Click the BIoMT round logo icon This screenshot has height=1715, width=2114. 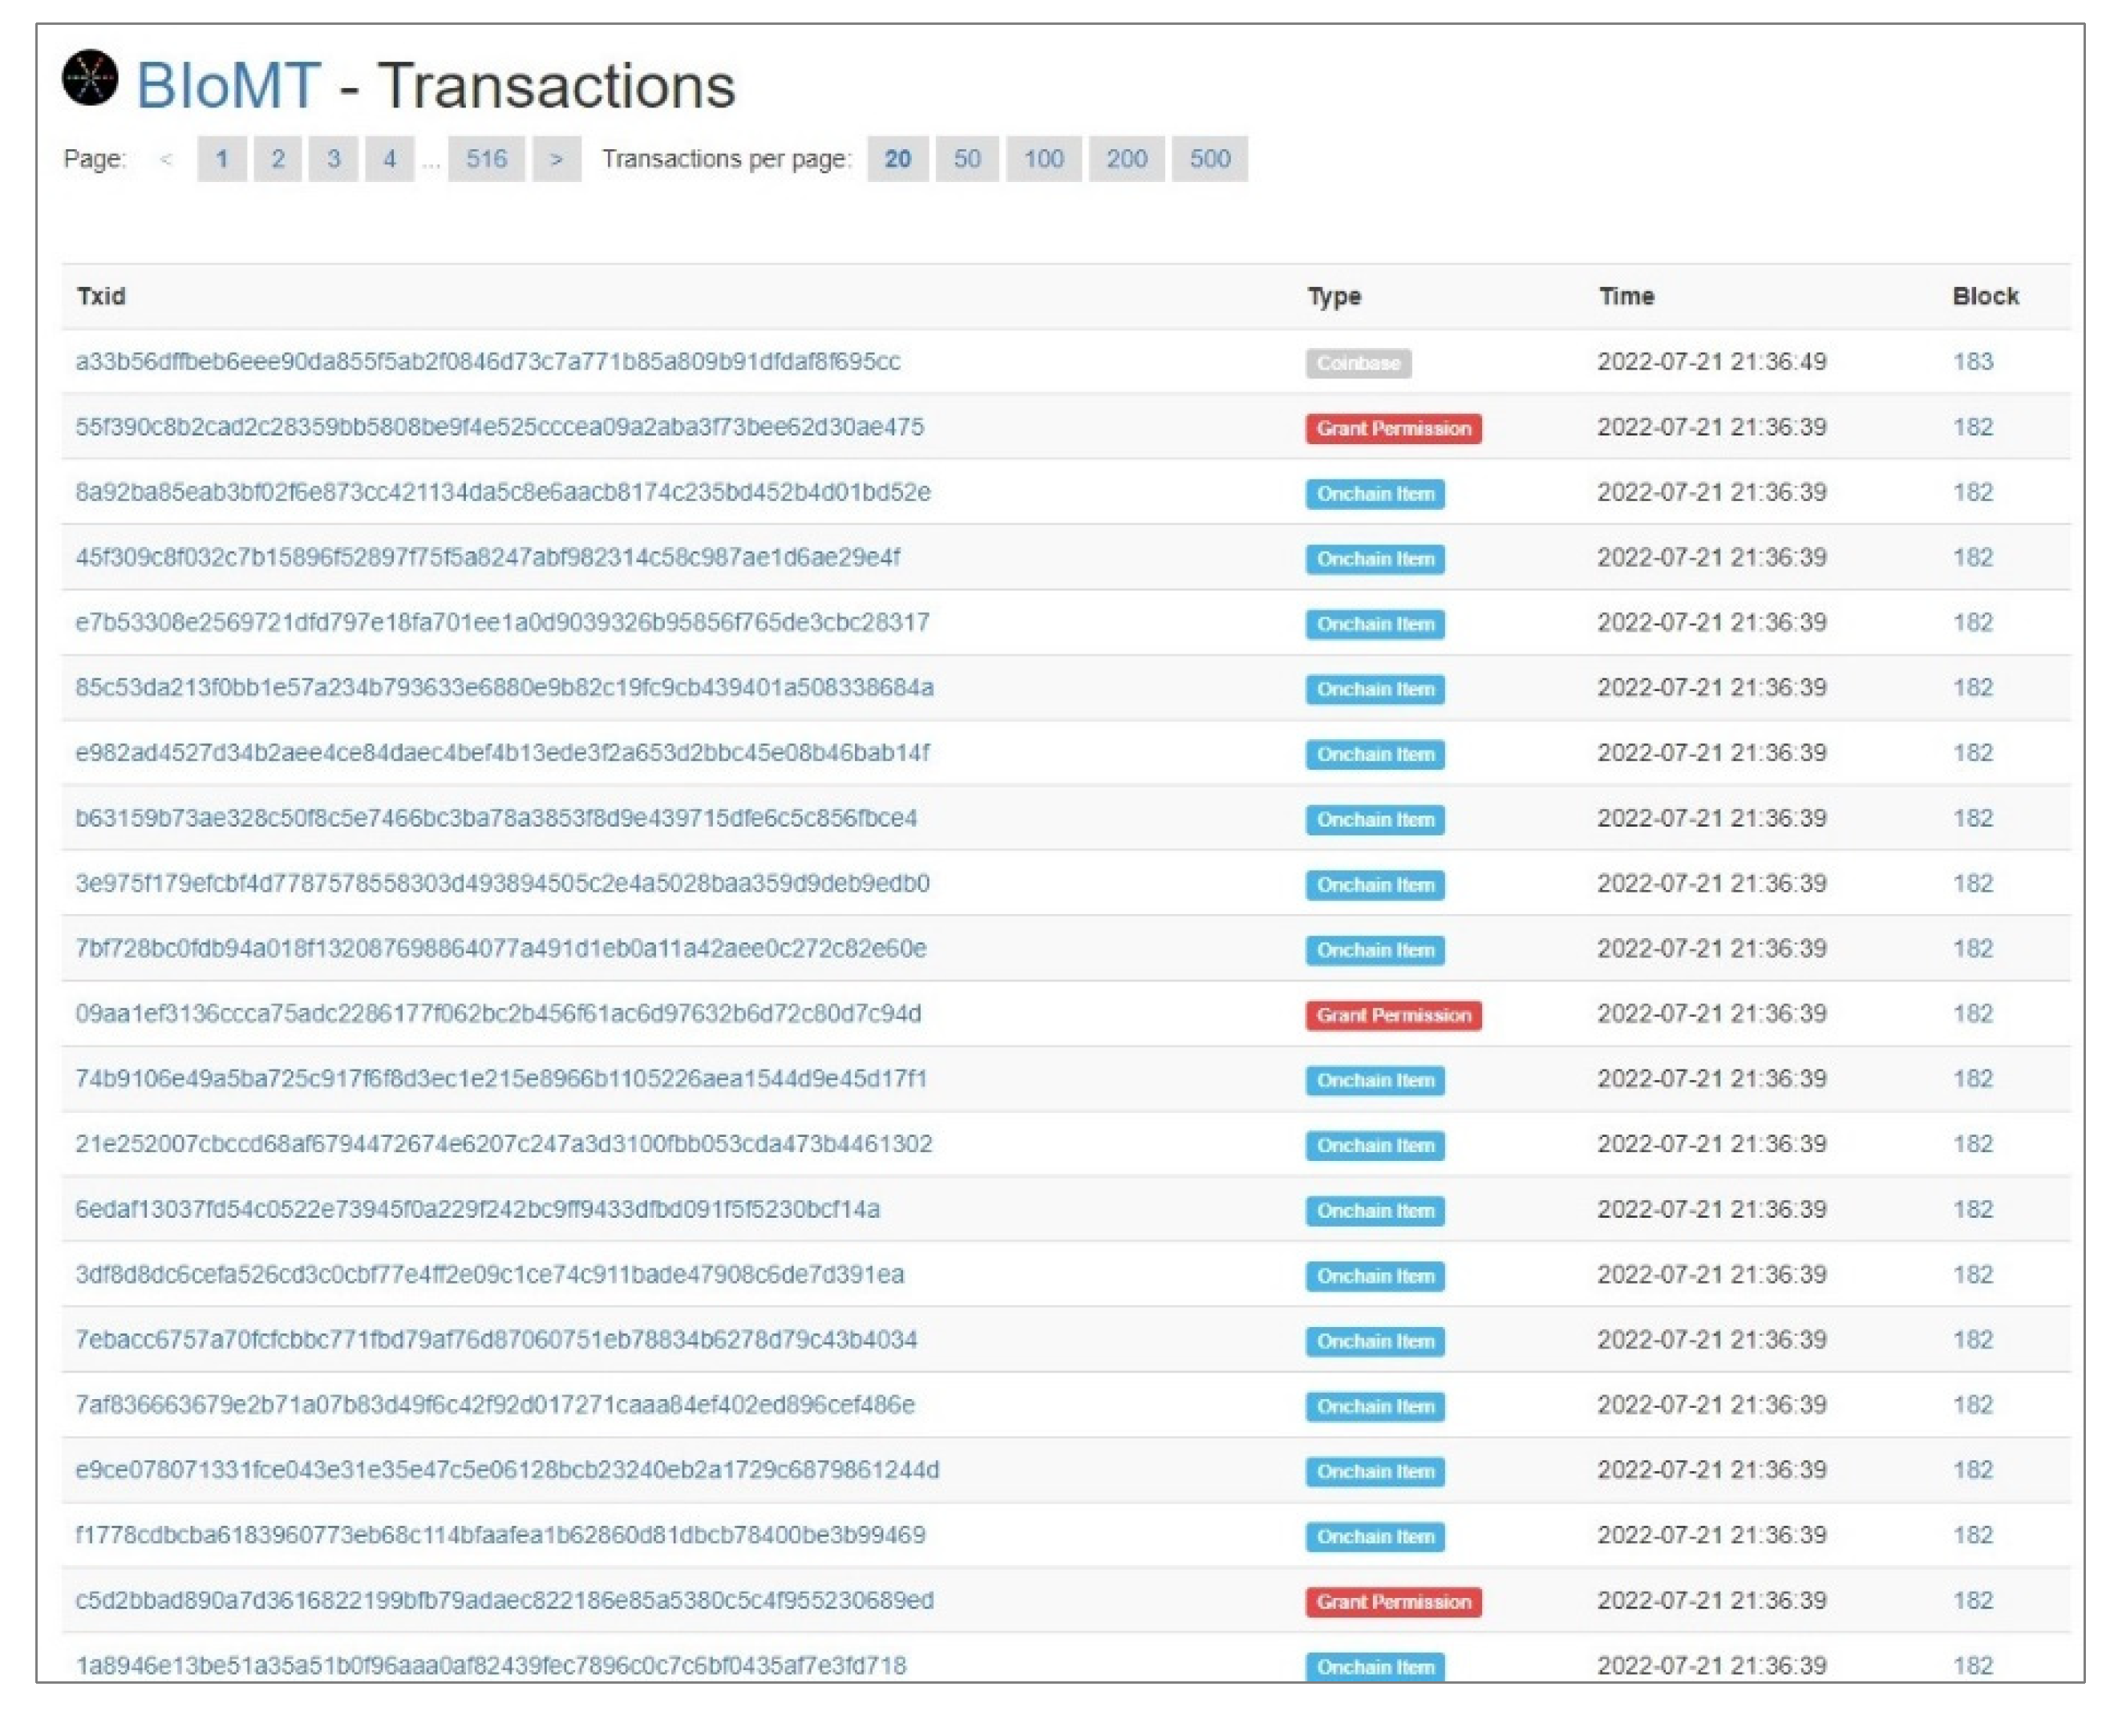pos(90,77)
